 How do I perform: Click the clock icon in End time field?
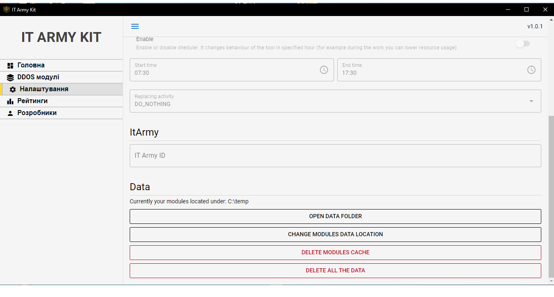(x=531, y=70)
